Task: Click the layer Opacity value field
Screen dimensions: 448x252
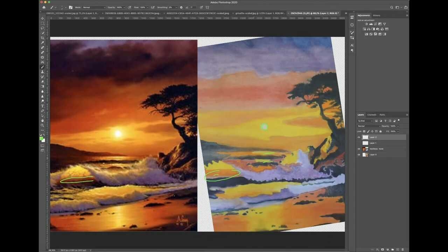Action: click(x=393, y=126)
